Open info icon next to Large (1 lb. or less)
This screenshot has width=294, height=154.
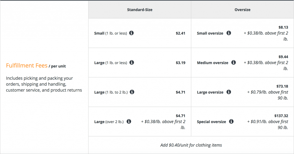point(131,63)
